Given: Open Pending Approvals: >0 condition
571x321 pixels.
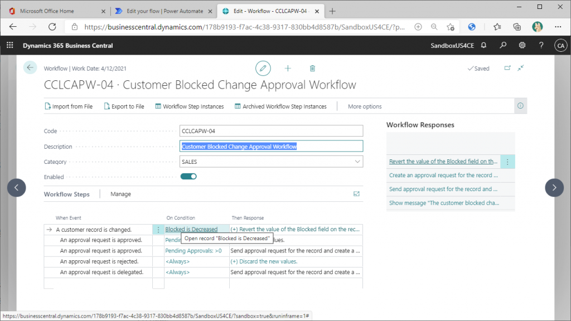Looking at the screenshot, I should (x=193, y=251).
